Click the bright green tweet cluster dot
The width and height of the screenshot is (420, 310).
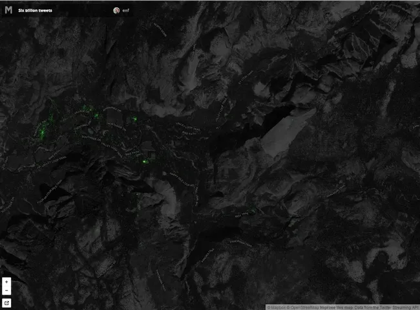pos(144,161)
